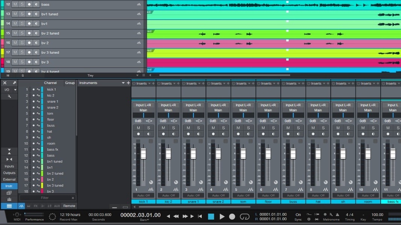Screen dimensions: 401x225
Task: Click the Fast Forward transport button
Action: pos(185,216)
